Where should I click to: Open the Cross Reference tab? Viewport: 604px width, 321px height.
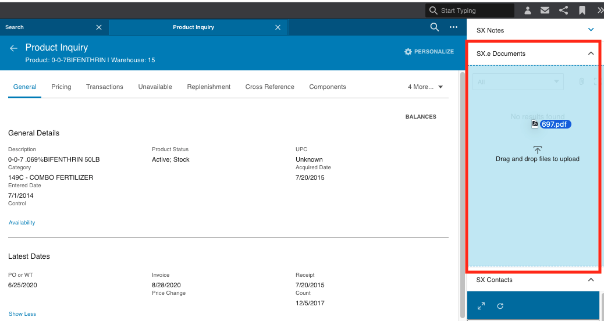(x=269, y=87)
